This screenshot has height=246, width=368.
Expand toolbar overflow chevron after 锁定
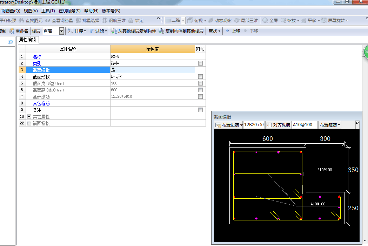(x=158, y=19)
